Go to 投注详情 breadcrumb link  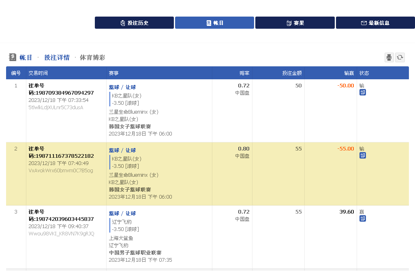[57, 57]
